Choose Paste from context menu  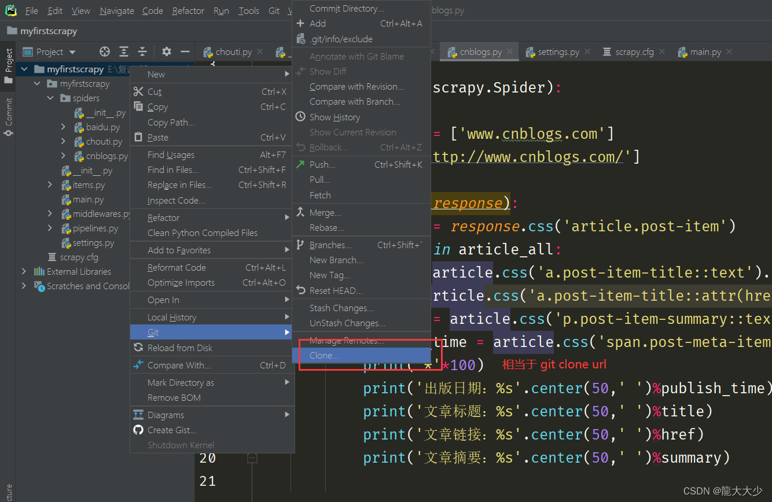click(212, 138)
